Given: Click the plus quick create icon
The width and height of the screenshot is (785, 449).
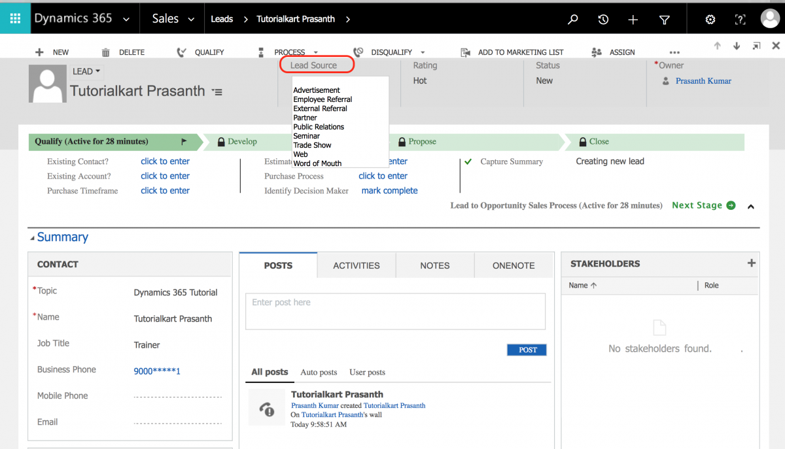Looking at the screenshot, I should point(633,20).
